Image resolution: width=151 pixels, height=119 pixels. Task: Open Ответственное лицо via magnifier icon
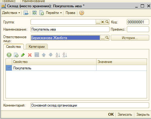click(107, 38)
